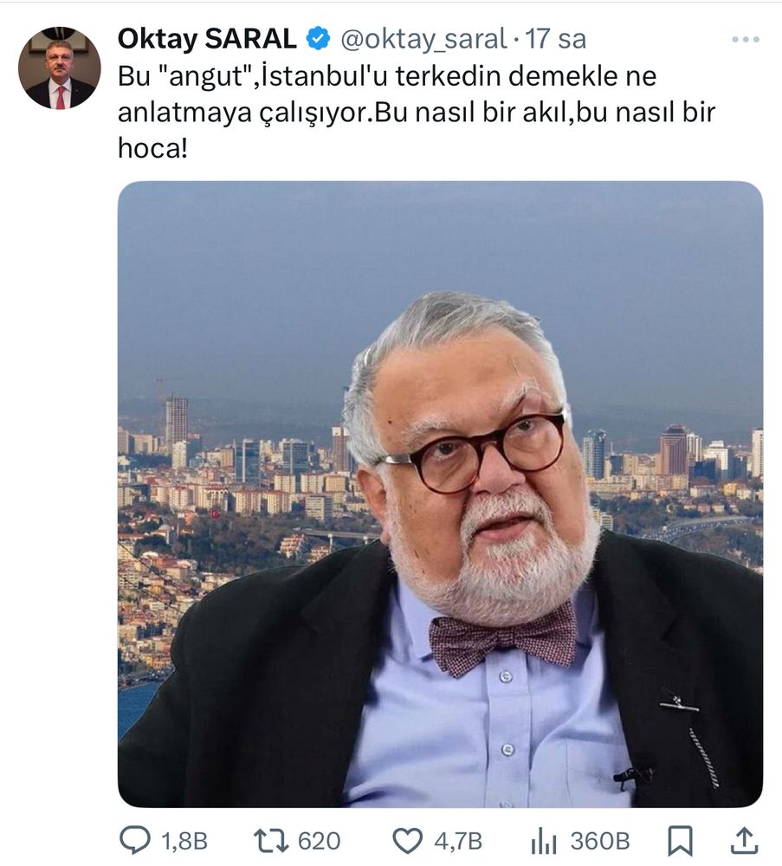The height and width of the screenshot is (866, 782).
Task: Bookmark the tweet with the bookmark icon
Action: (680, 841)
